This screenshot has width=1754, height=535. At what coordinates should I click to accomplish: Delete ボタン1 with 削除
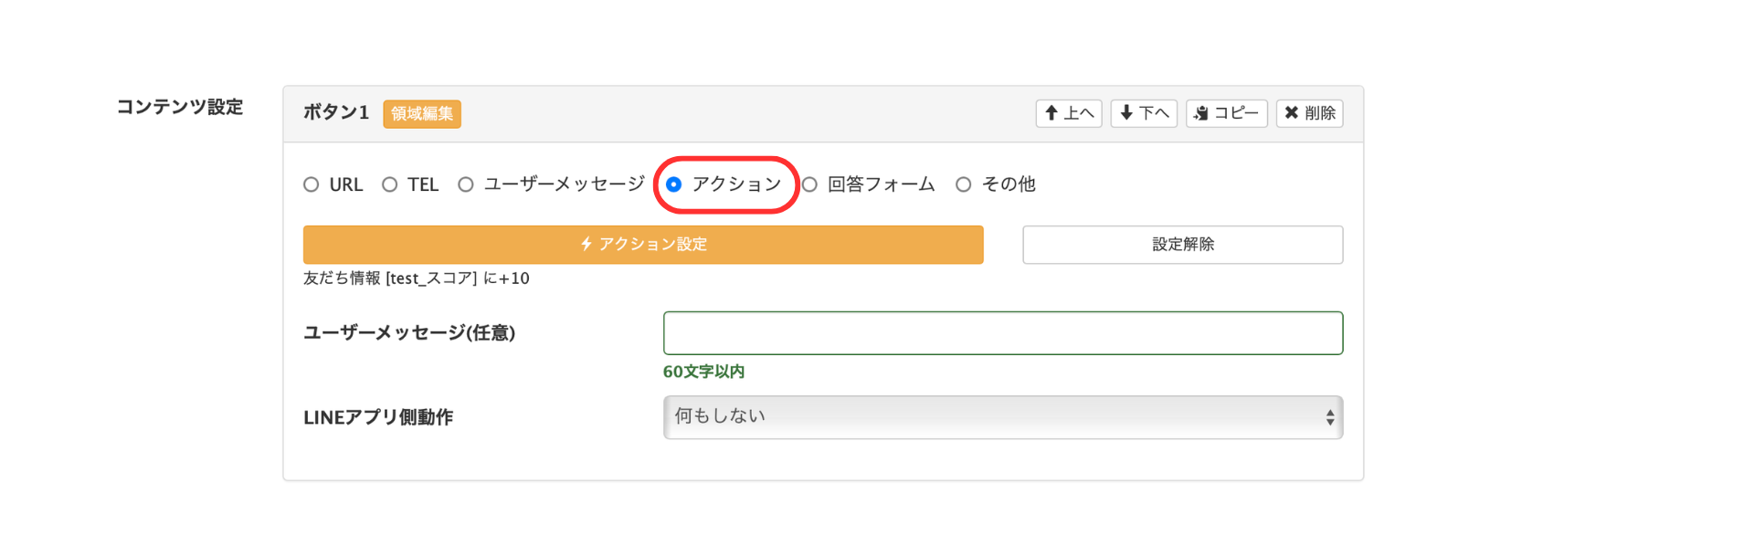pos(1310,113)
